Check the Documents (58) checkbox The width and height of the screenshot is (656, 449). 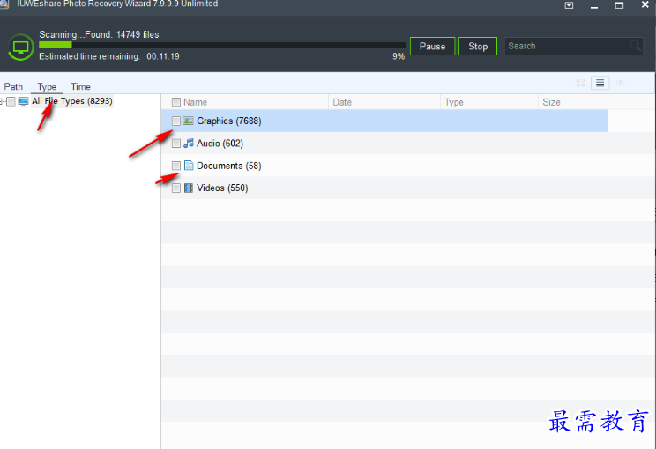176,166
